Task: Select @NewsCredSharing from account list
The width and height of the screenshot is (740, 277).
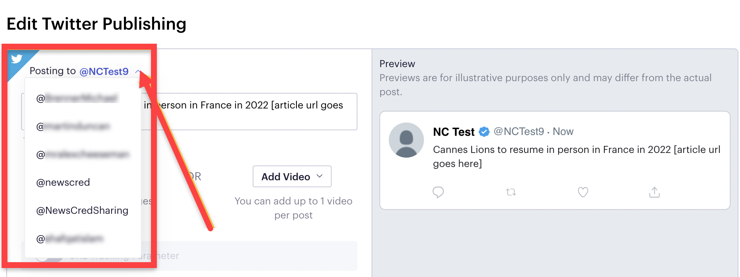Action: [x=83, y=210]
